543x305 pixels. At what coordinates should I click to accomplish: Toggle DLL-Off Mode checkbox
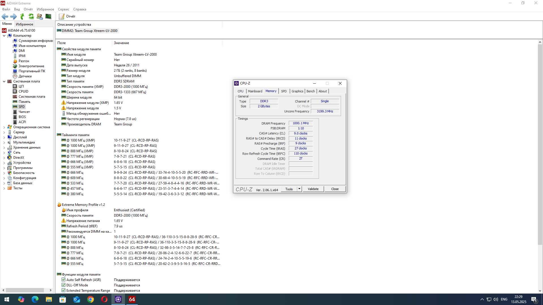[x=63, y=285]
